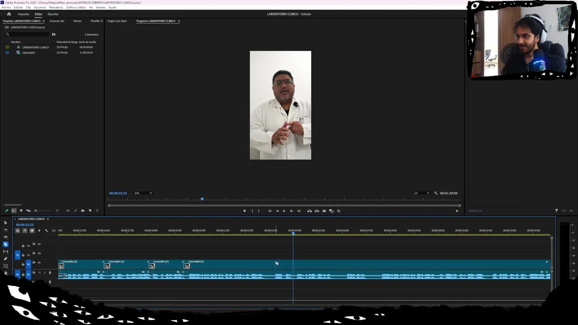Go to Out point in Program monitor
The image size is (578, 325).
[298, 211]
